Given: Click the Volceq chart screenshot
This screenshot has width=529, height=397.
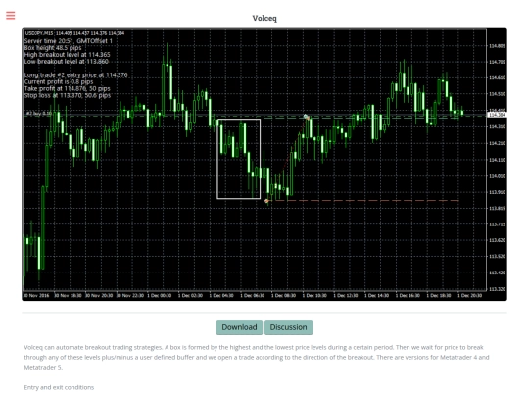Looking at the screenshot, I should [264, 165].
